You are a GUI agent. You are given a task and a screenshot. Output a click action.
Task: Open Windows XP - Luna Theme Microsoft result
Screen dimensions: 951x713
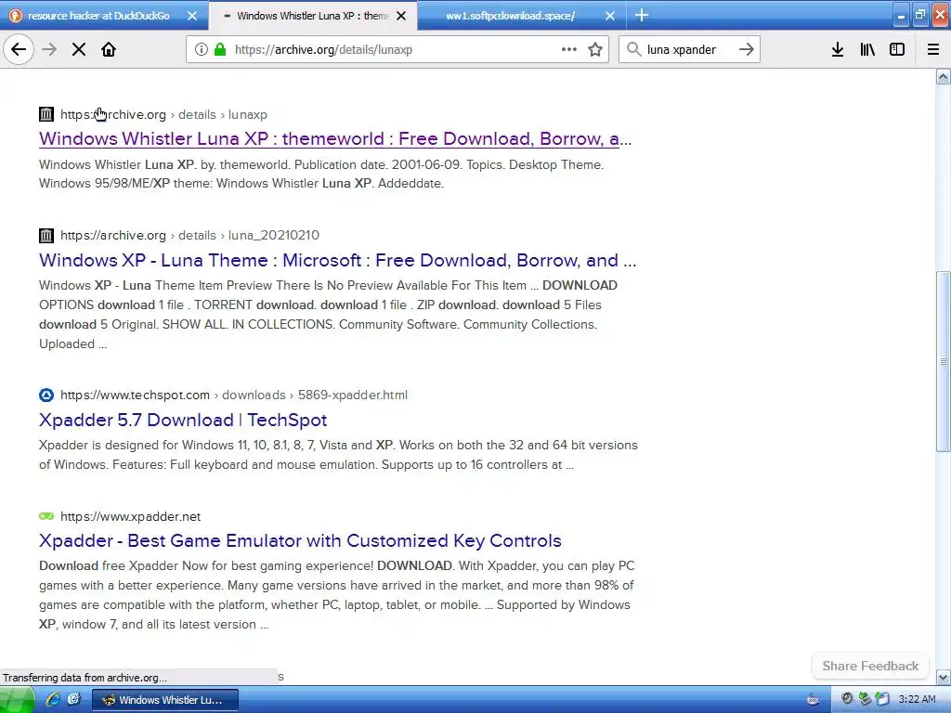click(338, 260)
